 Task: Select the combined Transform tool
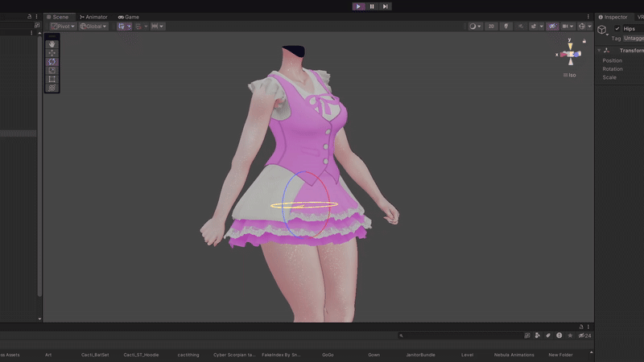pos(52,88)
